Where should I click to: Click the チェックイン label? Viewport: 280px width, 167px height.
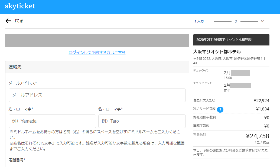[201, 70]
